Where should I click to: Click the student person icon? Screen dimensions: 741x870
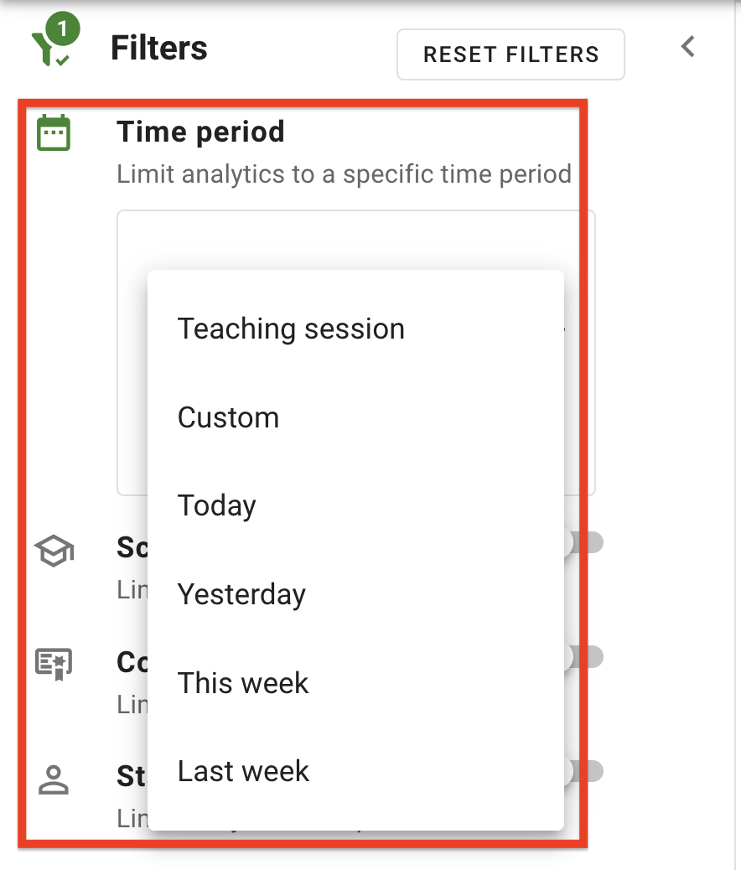[x=53, y=777]
